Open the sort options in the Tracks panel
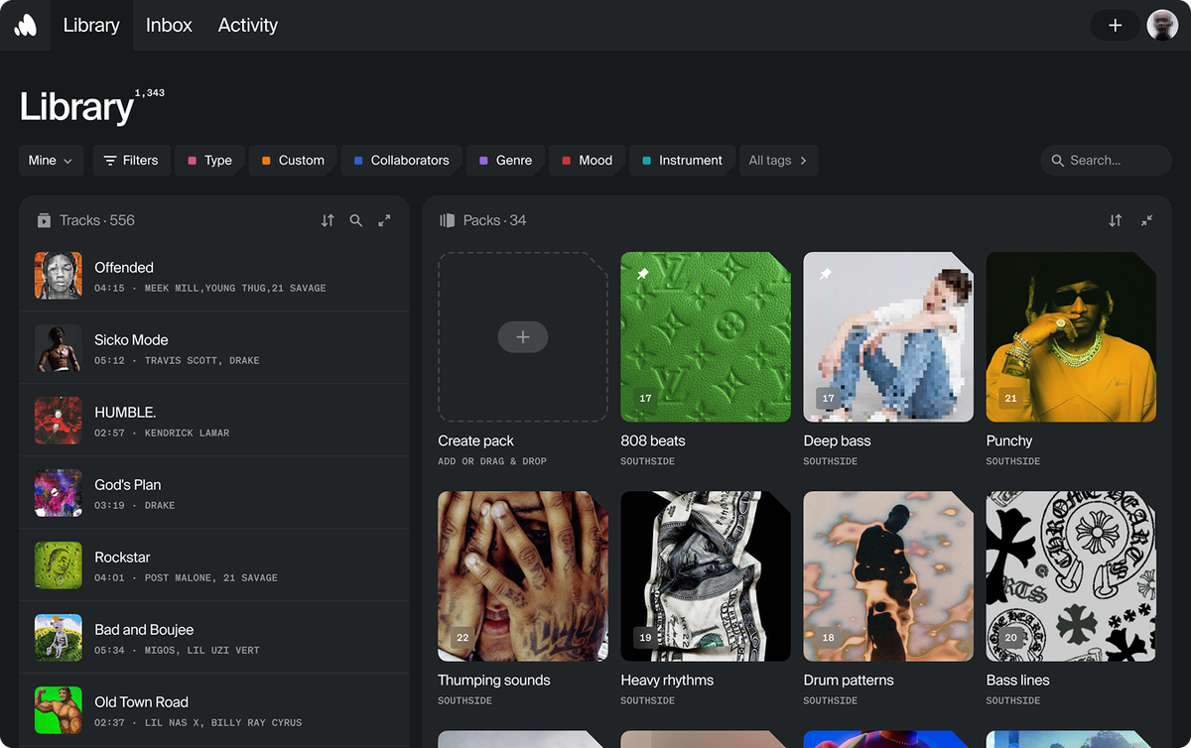 (x=328, y=220)
